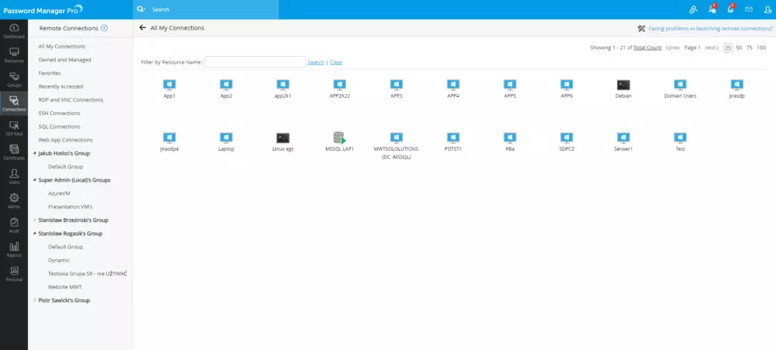776x350 pixels.
Task: Select Website MWT group
Action: [65, 286]
